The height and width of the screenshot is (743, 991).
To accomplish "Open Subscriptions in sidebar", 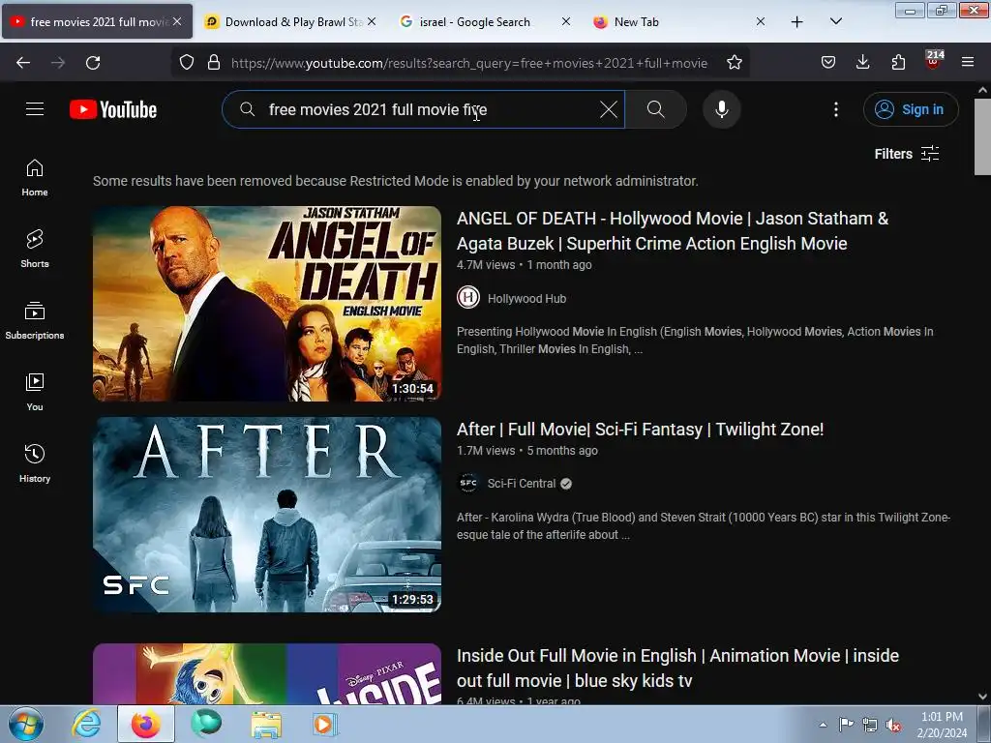I will [35, 320].
